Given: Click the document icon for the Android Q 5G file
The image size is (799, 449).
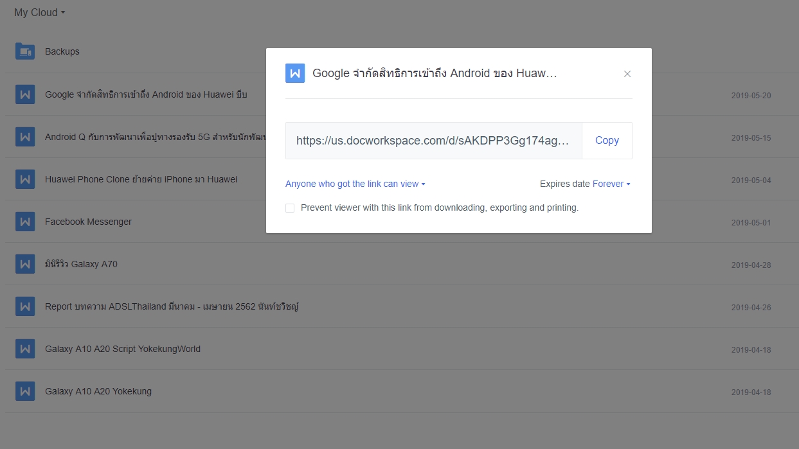Looking at the screenshot, I should (x=25, y=137).
